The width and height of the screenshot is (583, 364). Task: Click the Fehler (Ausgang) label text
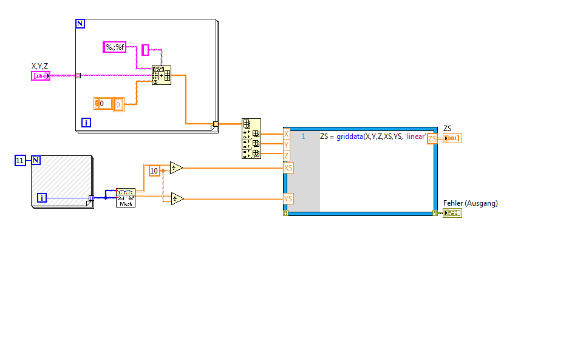[x=470, y=203]
